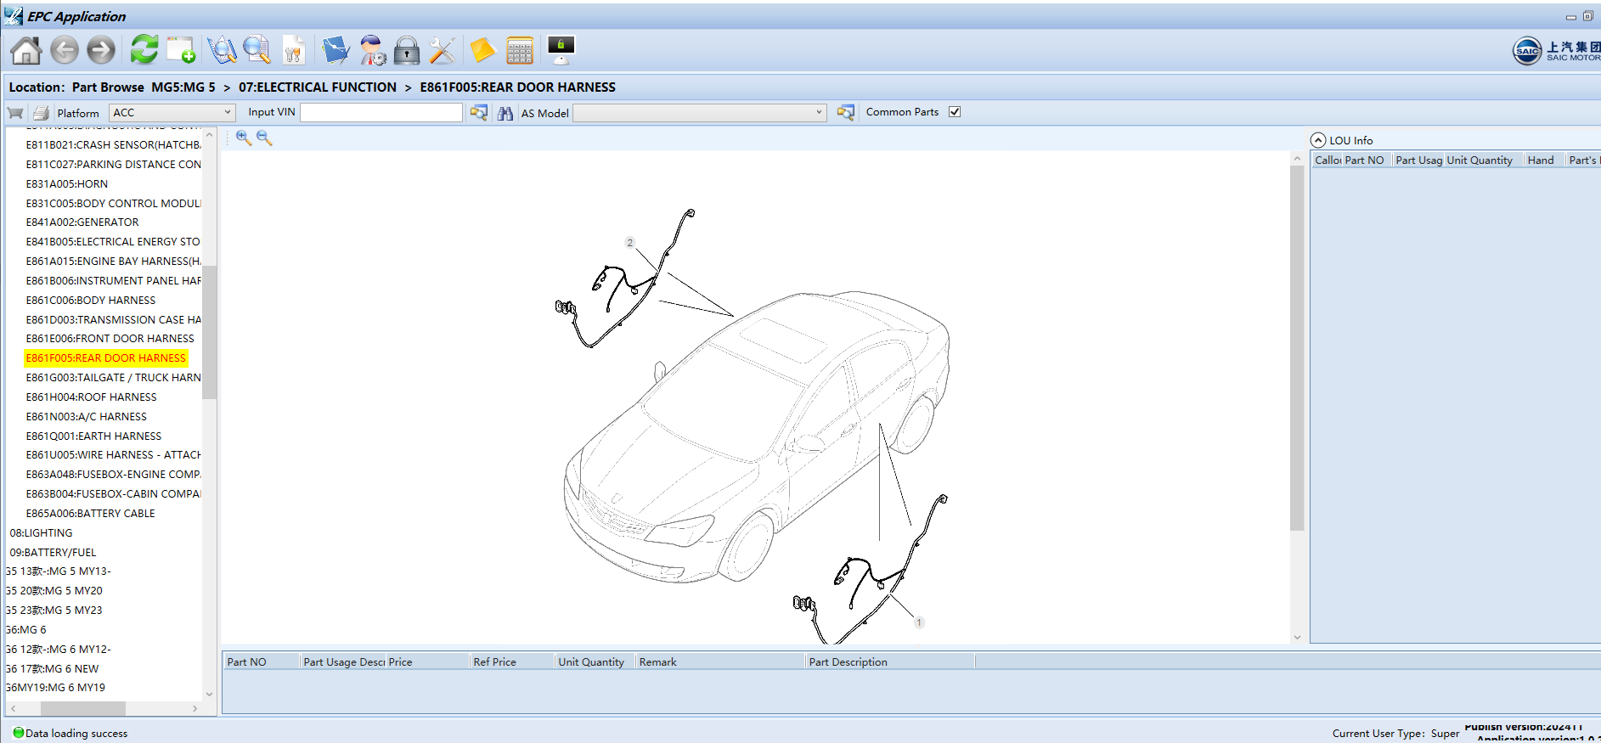Open the catalog search magnifier icon

click(x=222, y=50)
